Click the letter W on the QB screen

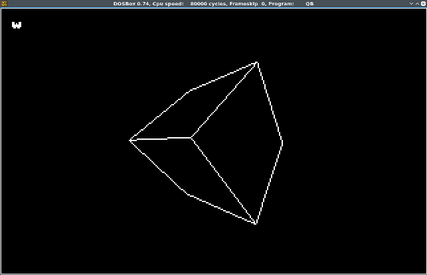point(17,25)
